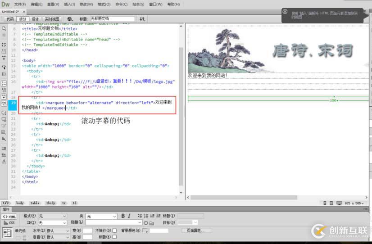Screen dimensions: 372x244
Task: Select mobile size icon in status bar
Action: (x=325, y=203)
